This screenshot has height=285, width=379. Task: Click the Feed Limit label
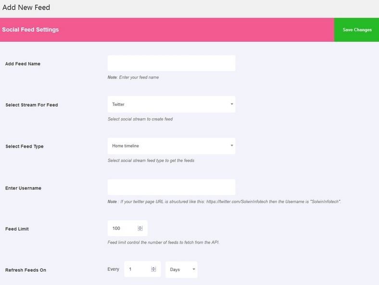click(x=17, y=229)
